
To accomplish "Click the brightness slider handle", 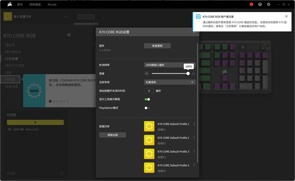I will pyautogui.click(x=188, y=74).
